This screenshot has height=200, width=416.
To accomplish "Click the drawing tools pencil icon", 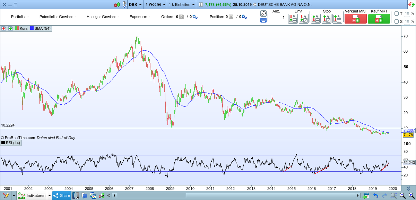I will (5, 196).
